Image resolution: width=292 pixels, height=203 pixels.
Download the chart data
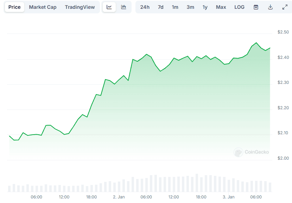click(271, 7)
